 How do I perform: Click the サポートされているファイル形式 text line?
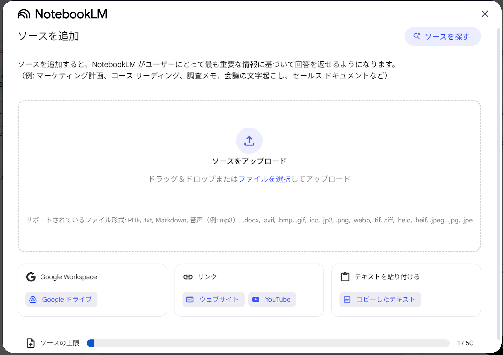point(249,220)
